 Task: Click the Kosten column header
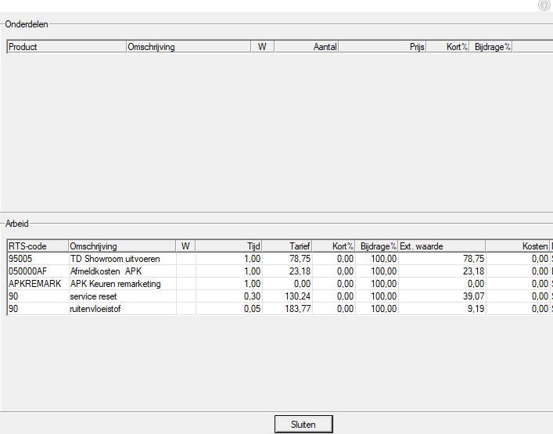point(517,246)
